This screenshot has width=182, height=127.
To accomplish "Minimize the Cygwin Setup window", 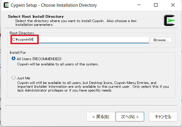I will [x=139, y=5].
